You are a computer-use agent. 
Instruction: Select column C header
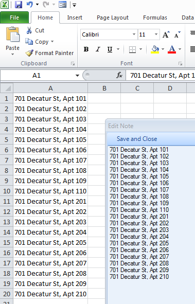(137, 88)
